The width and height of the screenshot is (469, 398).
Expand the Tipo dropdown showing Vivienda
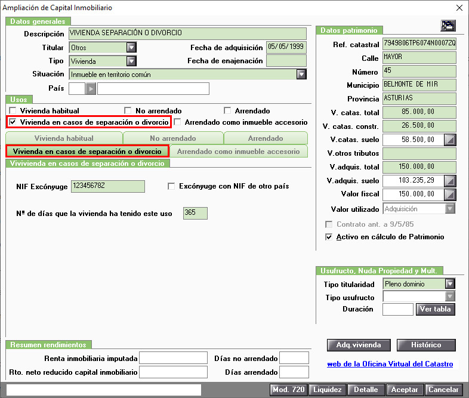(131, 61)
